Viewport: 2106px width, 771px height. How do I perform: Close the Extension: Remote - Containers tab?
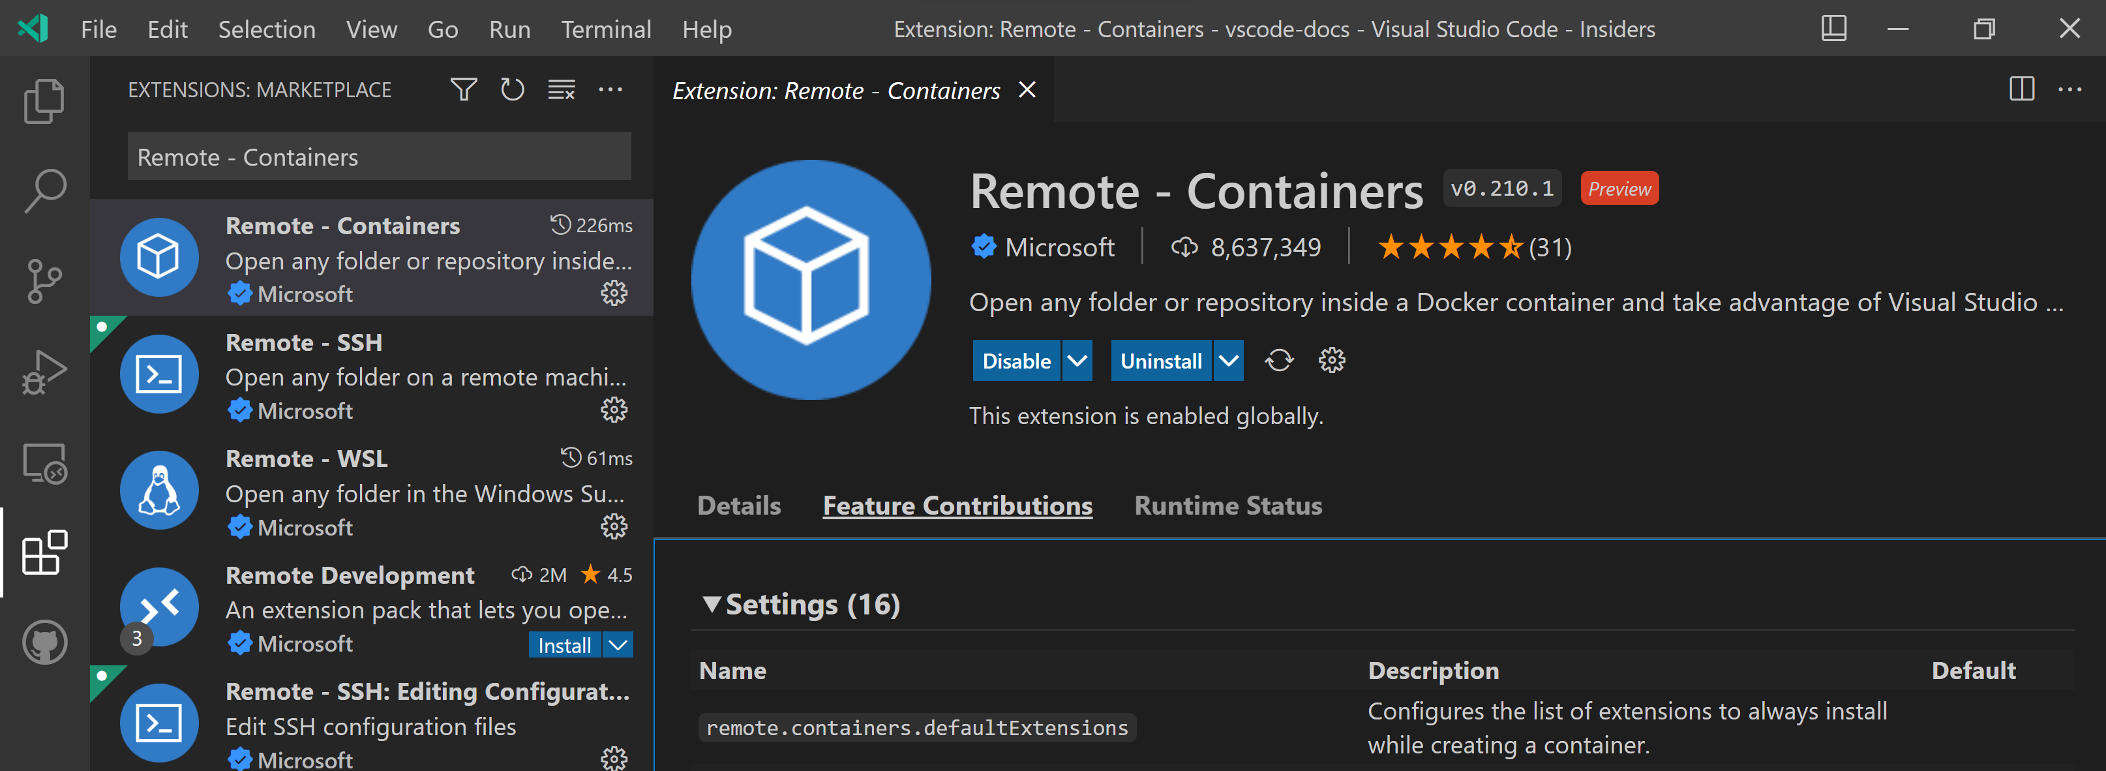(x=1028, y=90)
